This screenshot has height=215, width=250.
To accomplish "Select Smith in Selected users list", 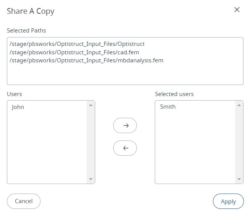I will [168, 107].
